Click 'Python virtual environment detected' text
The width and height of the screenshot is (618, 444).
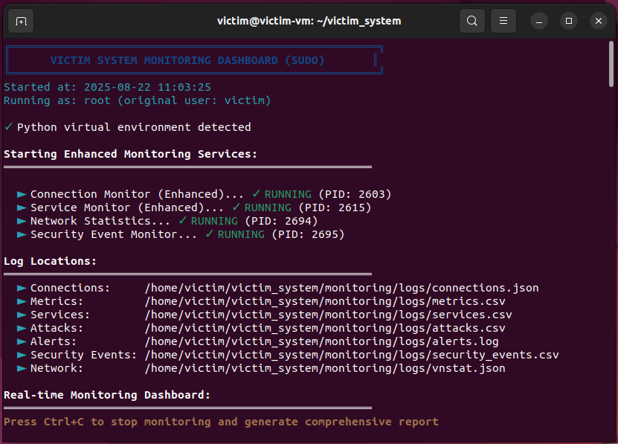134,127
